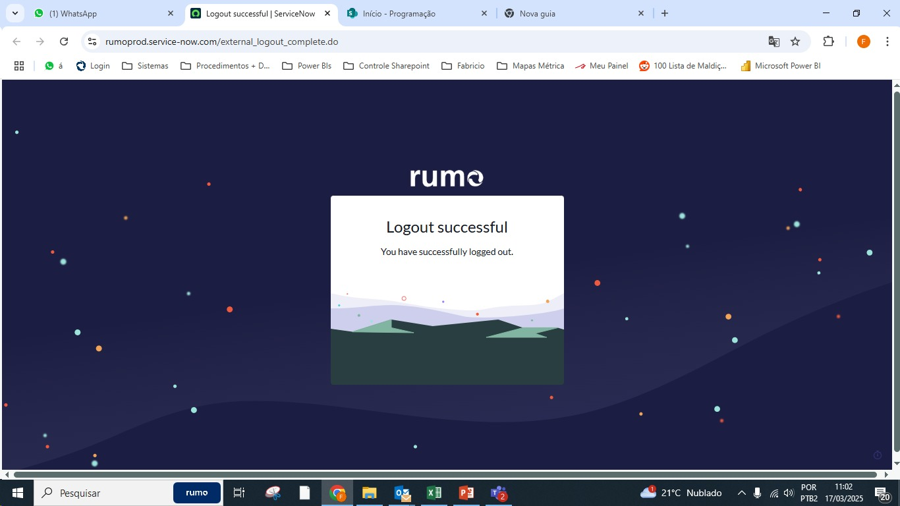Expand the Controle Sharepoint bookmark folder
Screen dimensions: 900x506
(386, 66)
